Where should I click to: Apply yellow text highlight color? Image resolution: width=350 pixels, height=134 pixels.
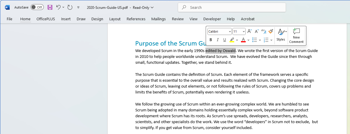pos(232,40)
